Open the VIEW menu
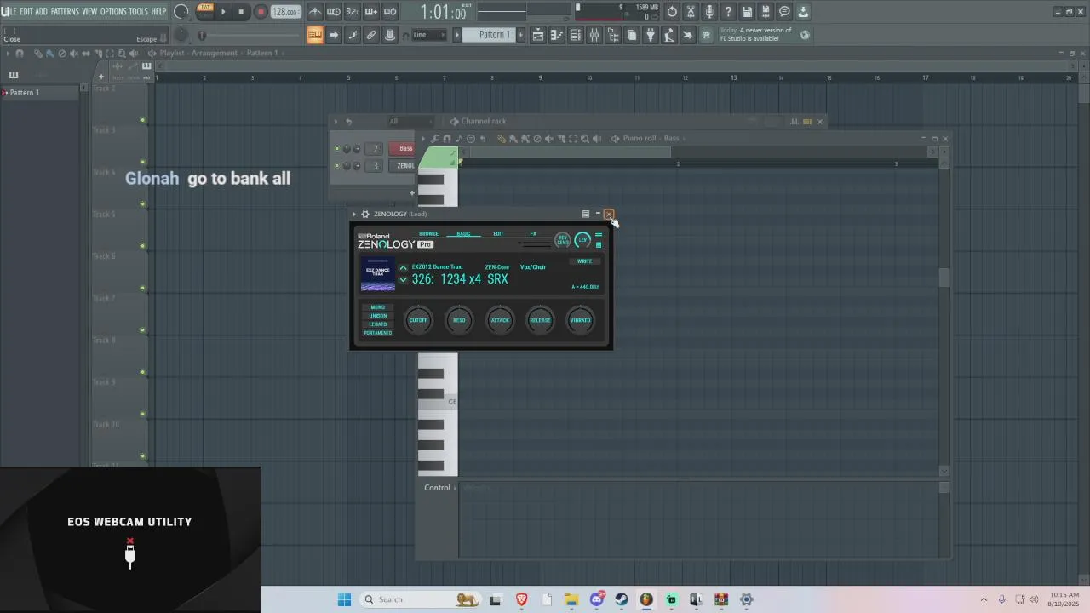This screenshot has width=1090, height=613. (x=89, y=11)
